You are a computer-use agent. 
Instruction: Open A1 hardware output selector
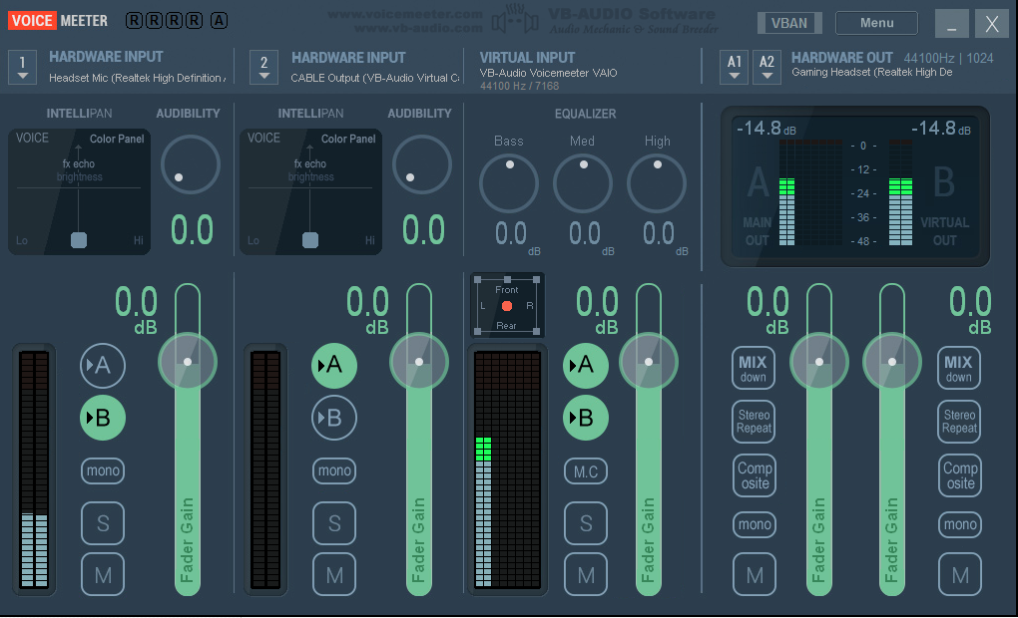point(734,68)
